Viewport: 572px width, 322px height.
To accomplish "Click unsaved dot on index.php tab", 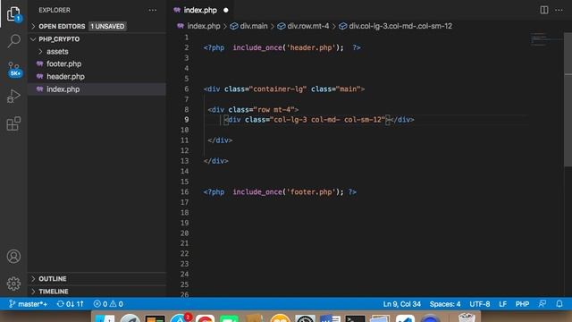I will 226,10.
